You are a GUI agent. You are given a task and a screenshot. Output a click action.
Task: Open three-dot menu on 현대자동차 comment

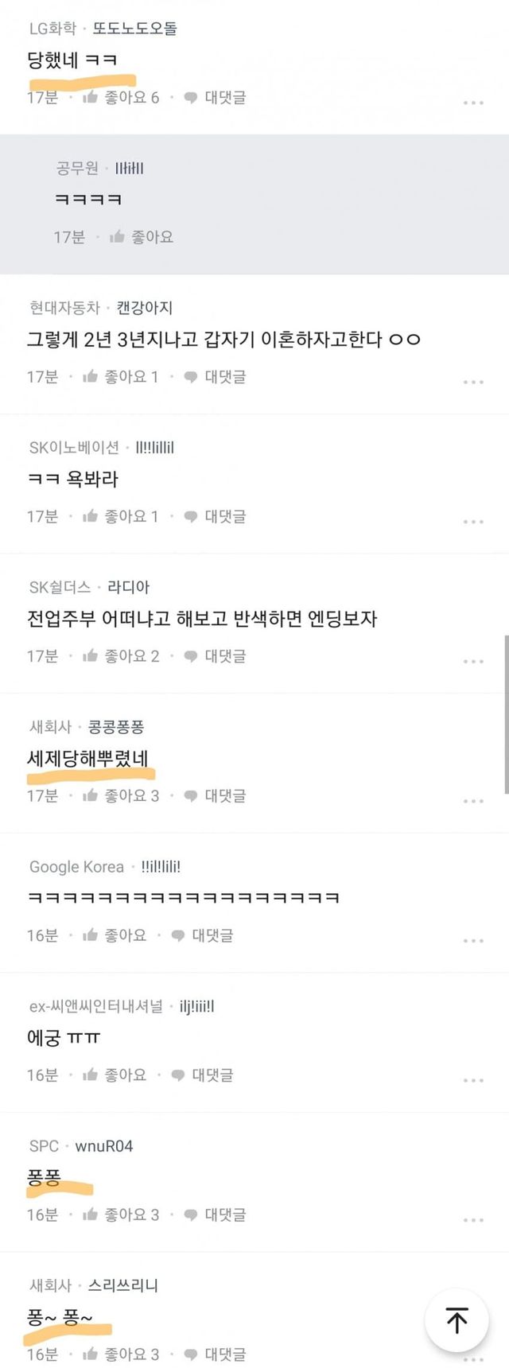473,382
